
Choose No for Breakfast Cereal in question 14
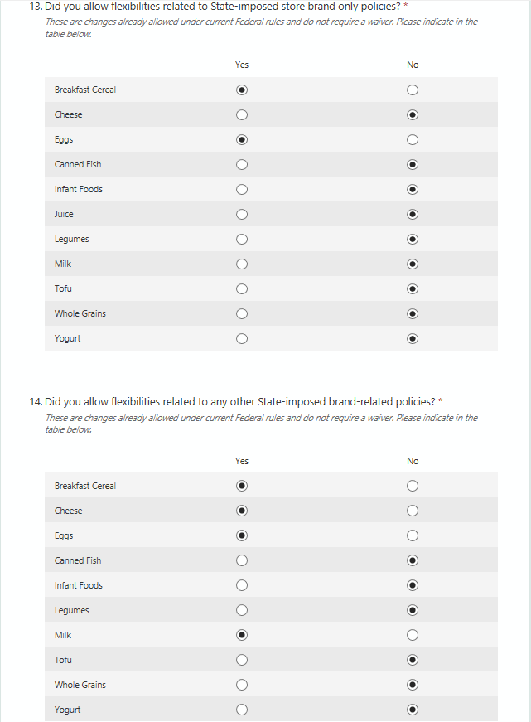413,486
